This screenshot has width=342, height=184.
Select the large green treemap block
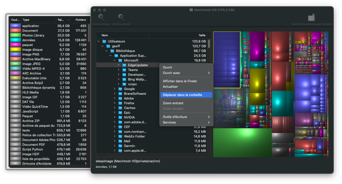242,143
